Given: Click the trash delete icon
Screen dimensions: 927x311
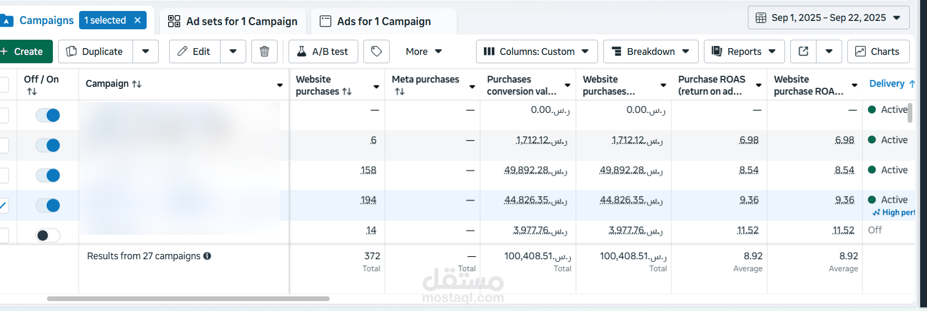Looking at the screenshot, I should pyautogui.click(x=264, y=51).
